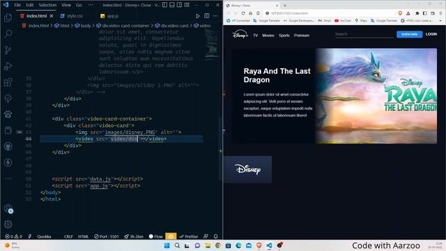
Task: Open the Edit menu
Action: [30, 5]
